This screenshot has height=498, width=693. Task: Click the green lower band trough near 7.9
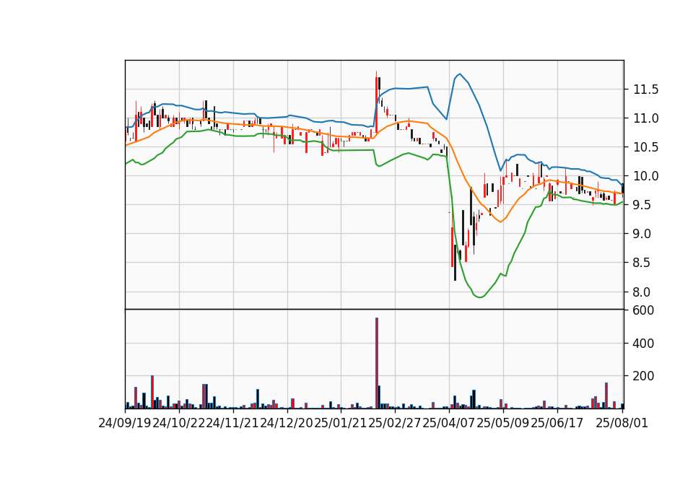481,297
